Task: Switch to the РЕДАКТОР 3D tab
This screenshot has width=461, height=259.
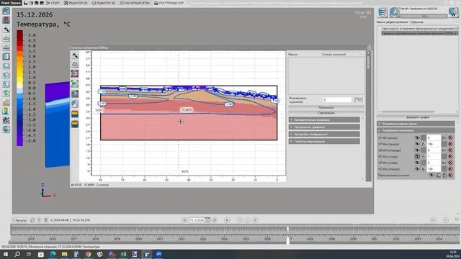Action: click(x=104, y=3)
